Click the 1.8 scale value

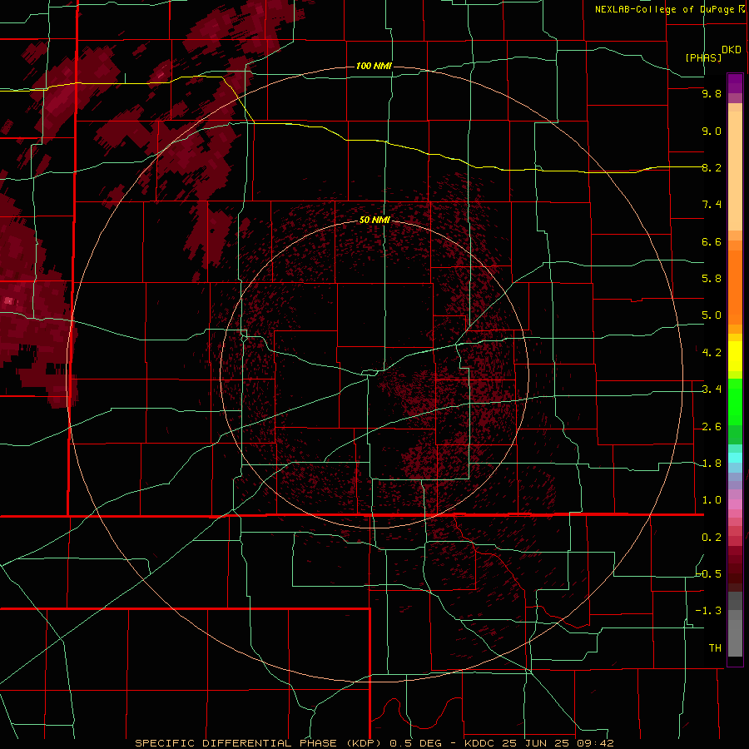(x=712, y=464)
